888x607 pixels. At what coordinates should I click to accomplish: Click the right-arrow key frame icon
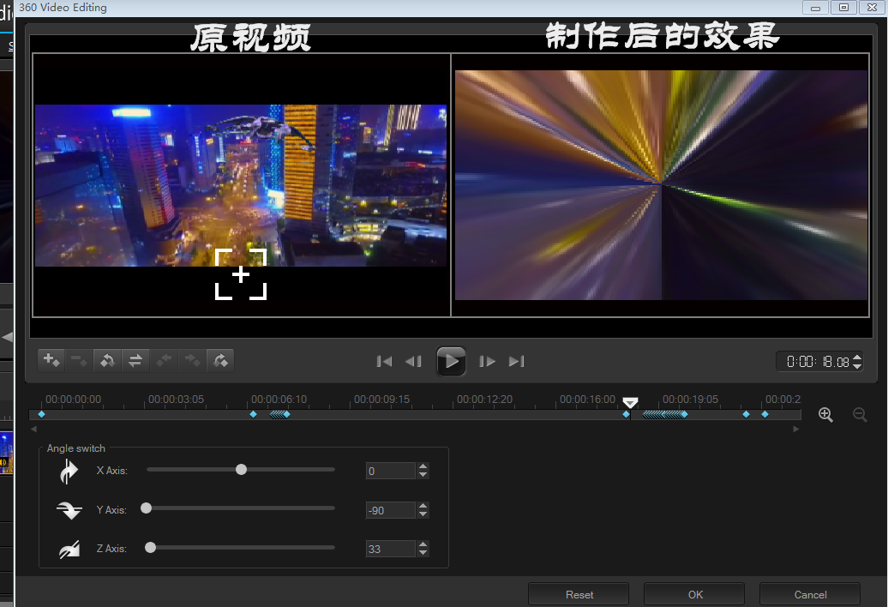(x=192, y=360)
